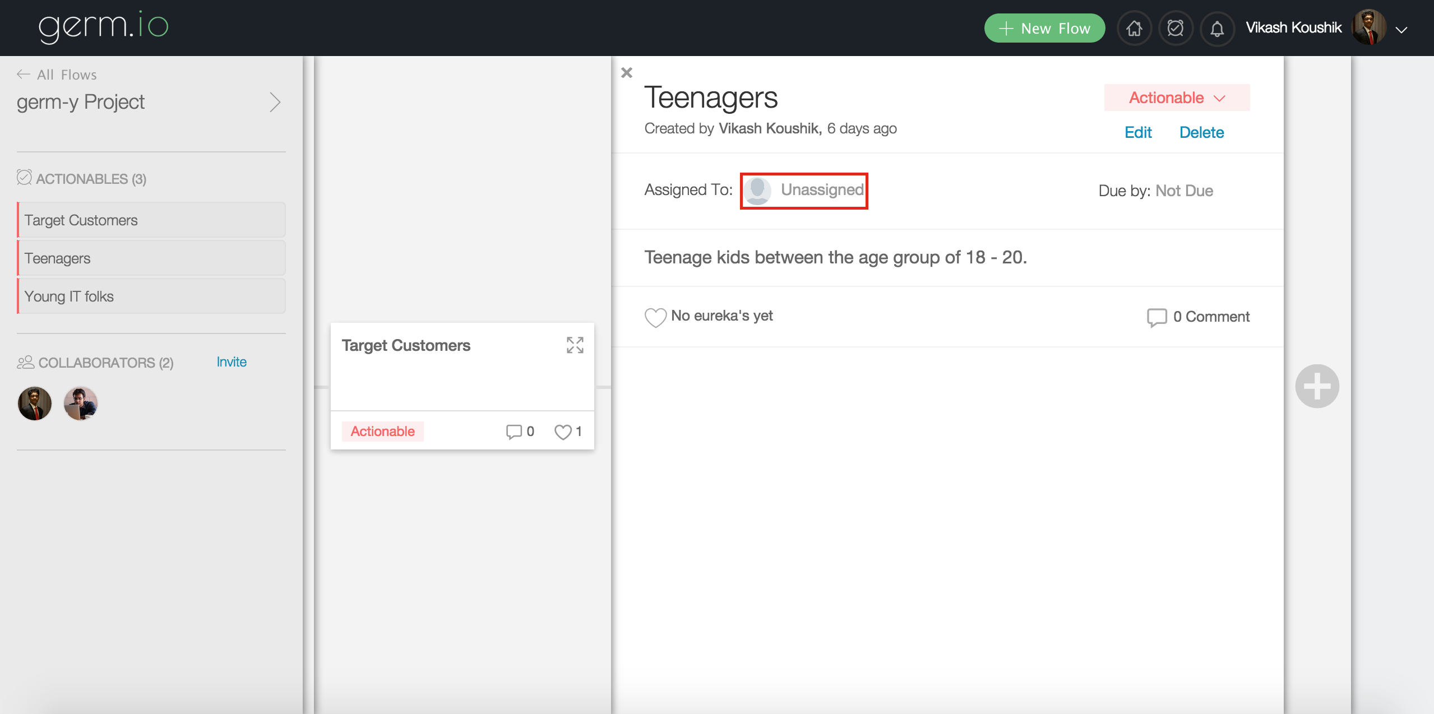
Task: Close the Teenagers detail panel
Action: pyautogui.click(x=627, y=73)
